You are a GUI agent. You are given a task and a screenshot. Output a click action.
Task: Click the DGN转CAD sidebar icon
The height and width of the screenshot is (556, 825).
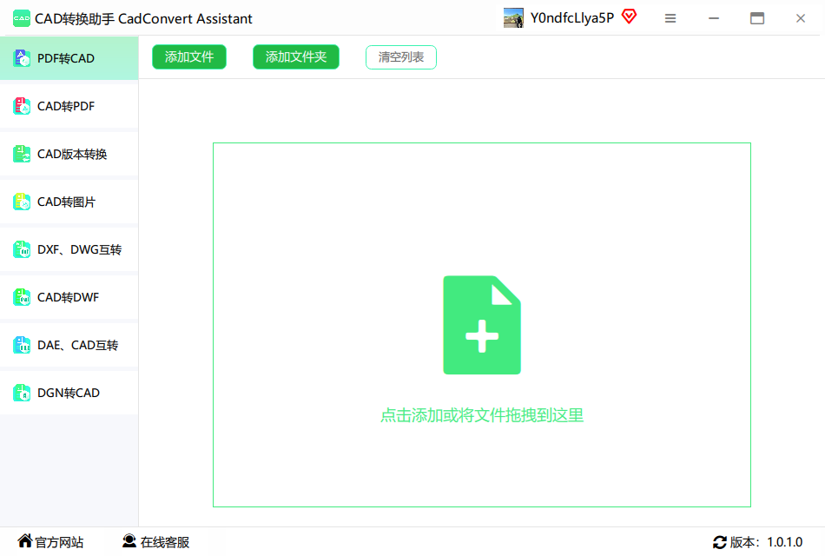click(22, 393)
